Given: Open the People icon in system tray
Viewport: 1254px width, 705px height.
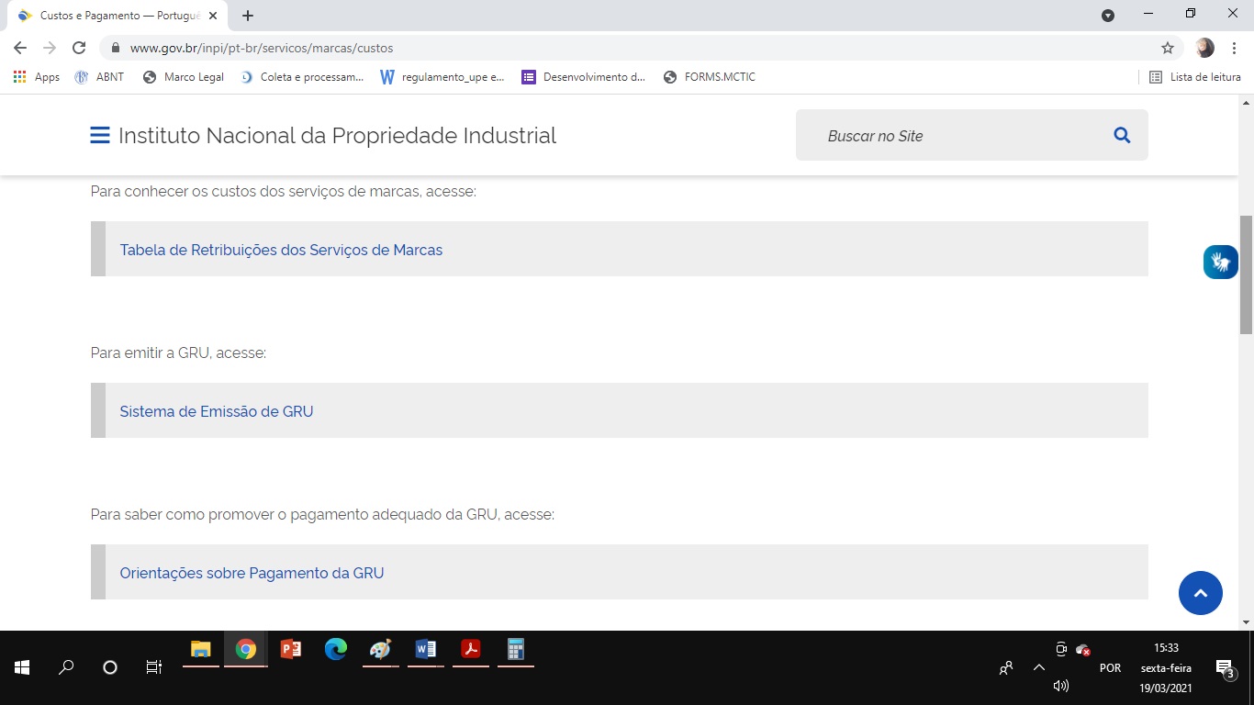Looking at the screenshot, I should tap(1006, 667).
